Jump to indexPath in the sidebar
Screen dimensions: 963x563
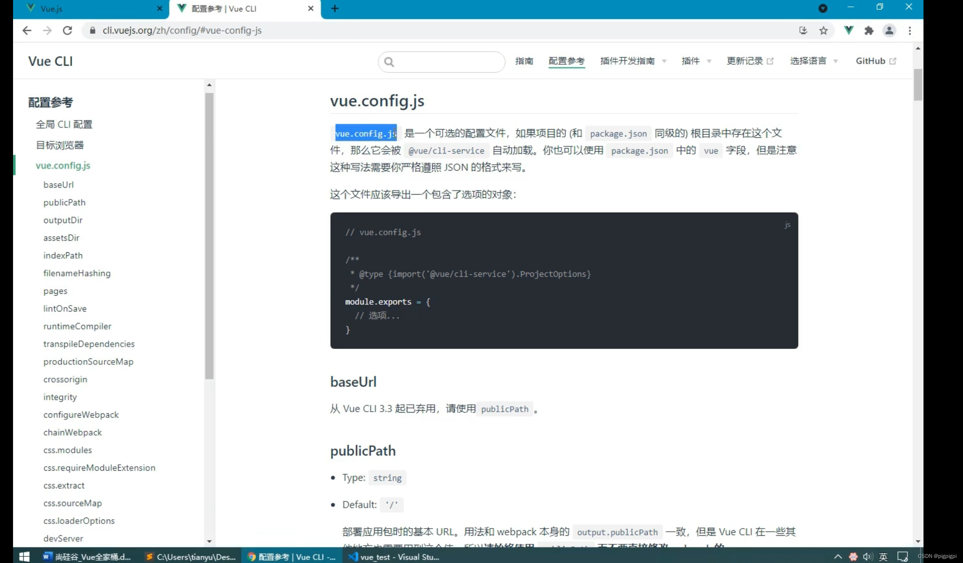click(63, 256)
